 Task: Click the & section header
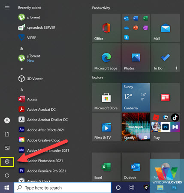click(x=22, y=48)
